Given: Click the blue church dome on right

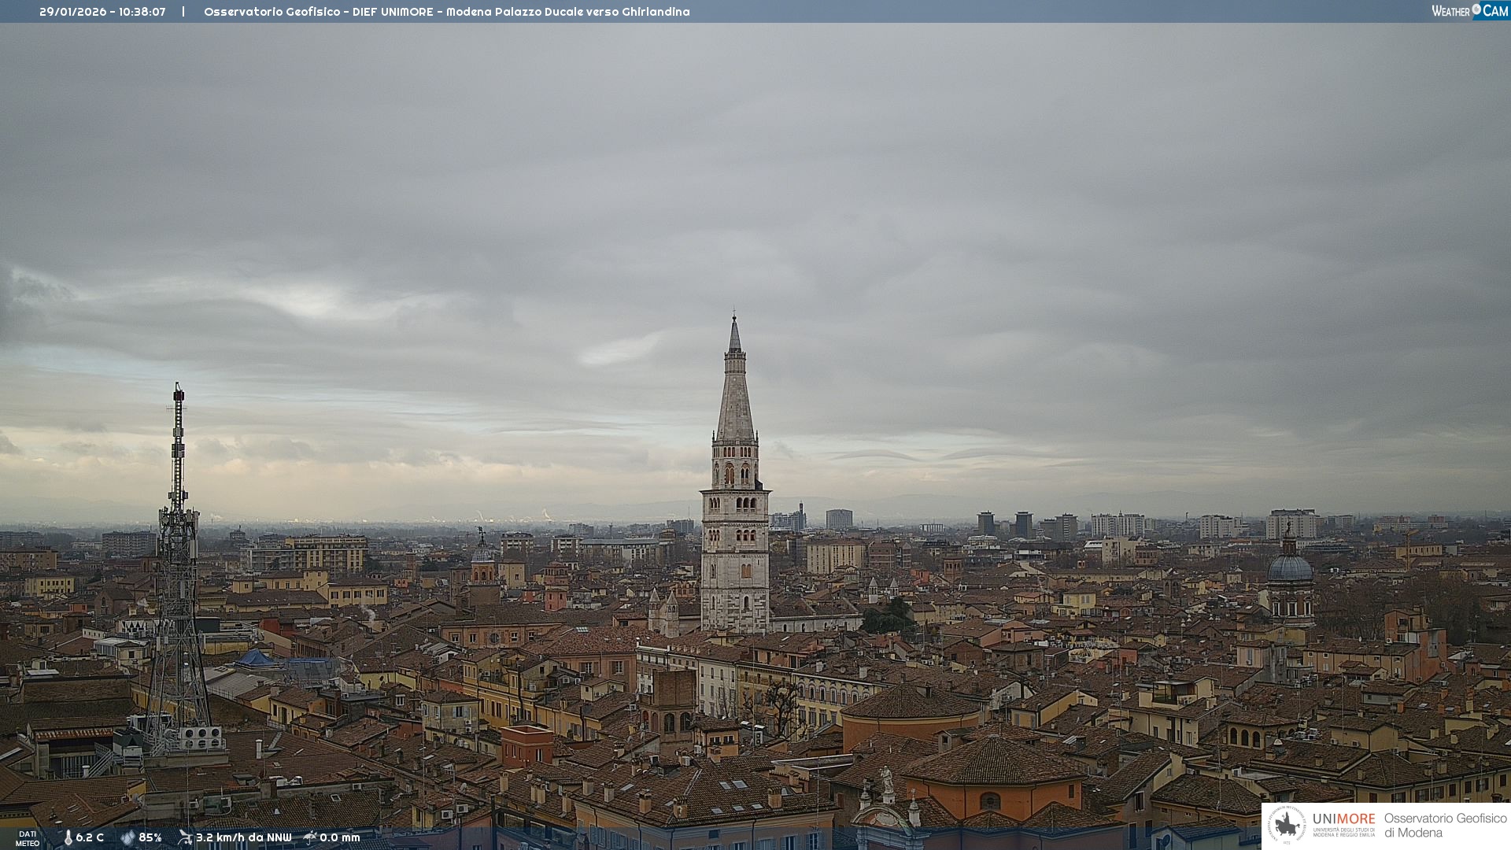Looking at the screenshot, I should tap(1290, 567).
